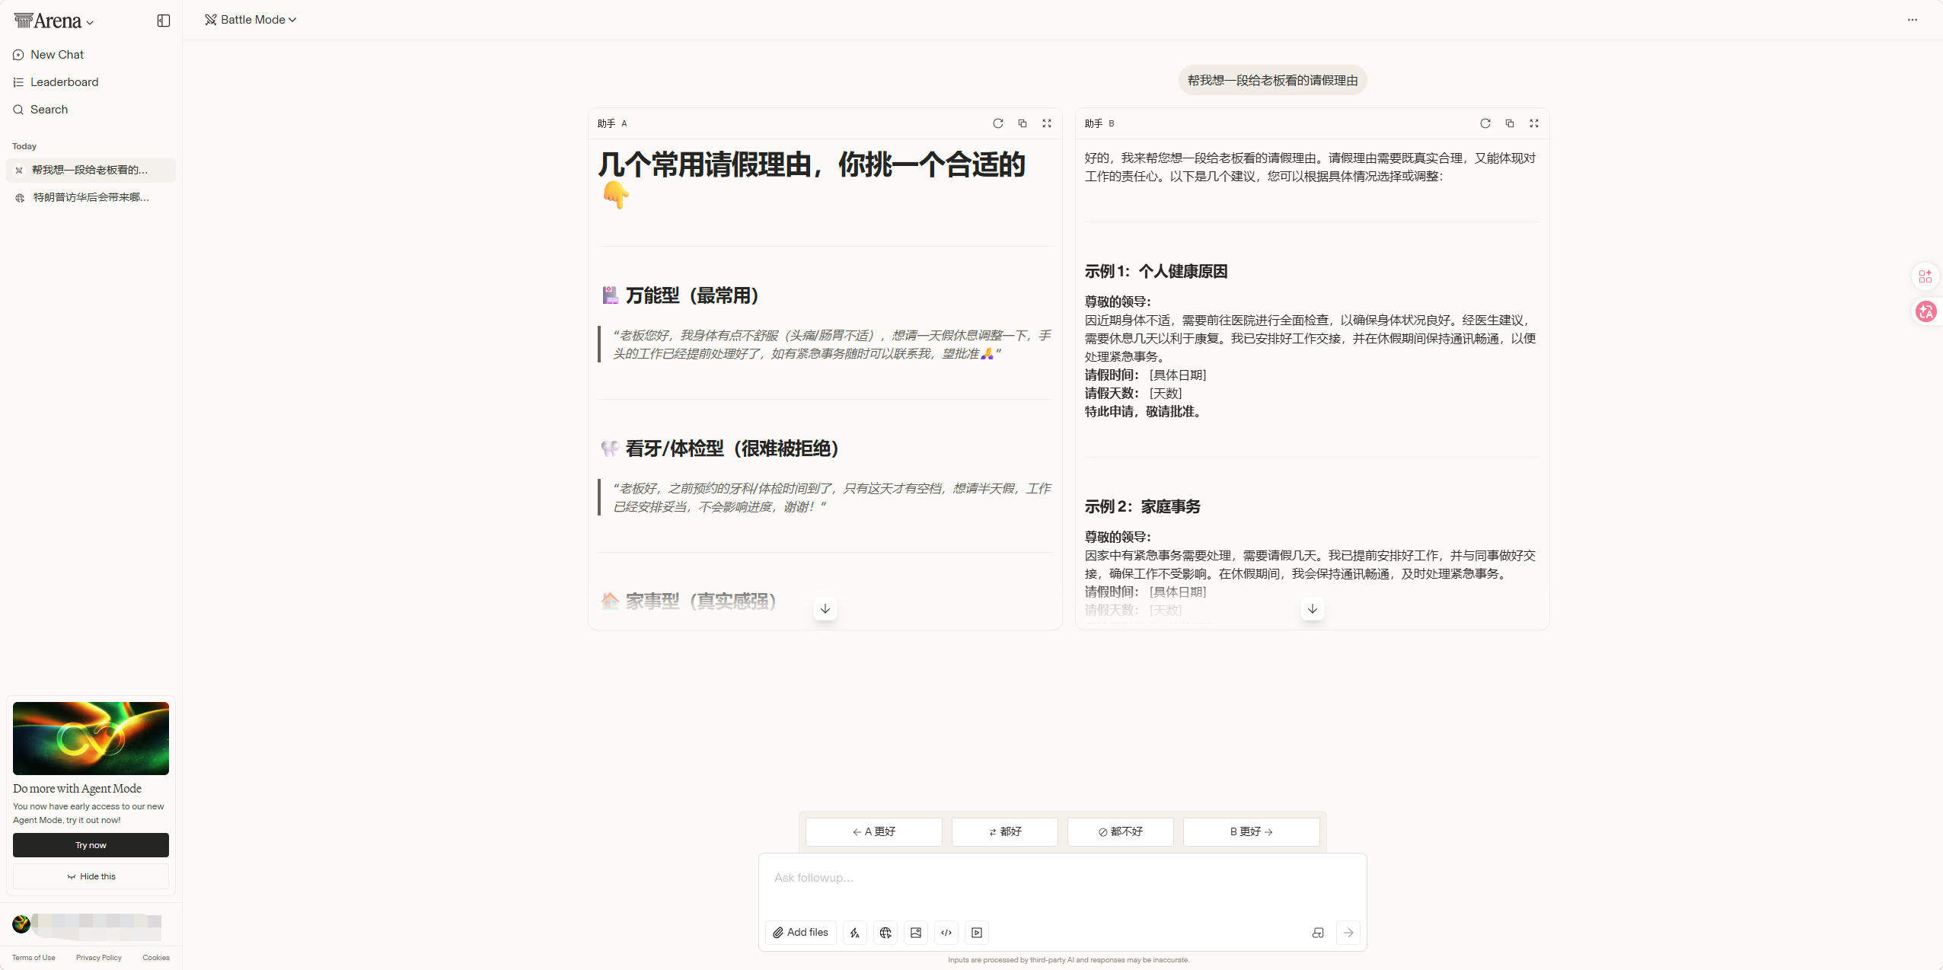Click the grid extension icon on right edge
The height and width of the screenshot is (970, 1943).
tap(1925, 276)
